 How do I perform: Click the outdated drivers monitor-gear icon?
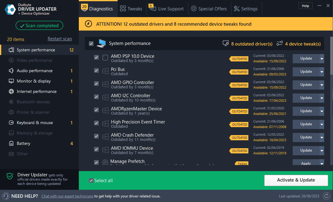click(226, 43)
